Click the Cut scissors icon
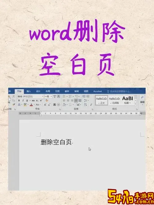The image size is (154, 205). tap(14, 97)
